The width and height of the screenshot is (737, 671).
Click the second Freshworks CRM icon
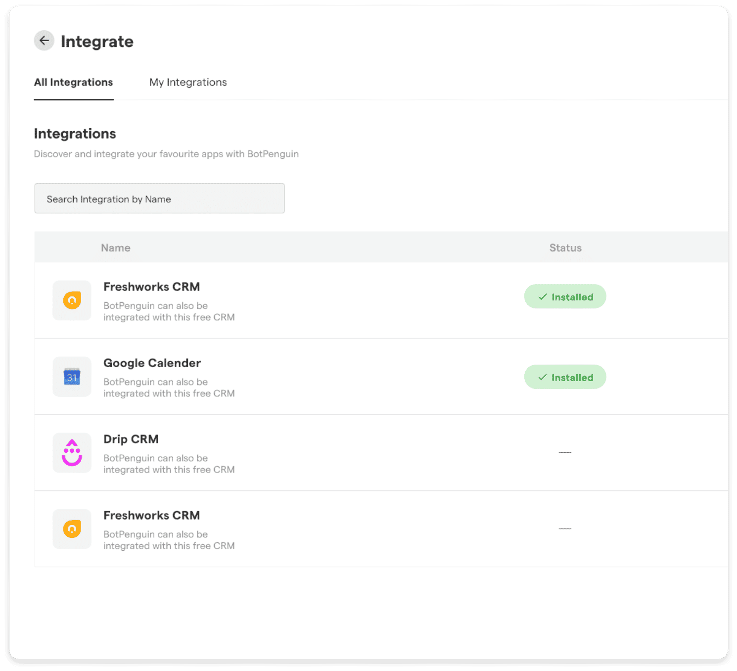pos(71,529)
